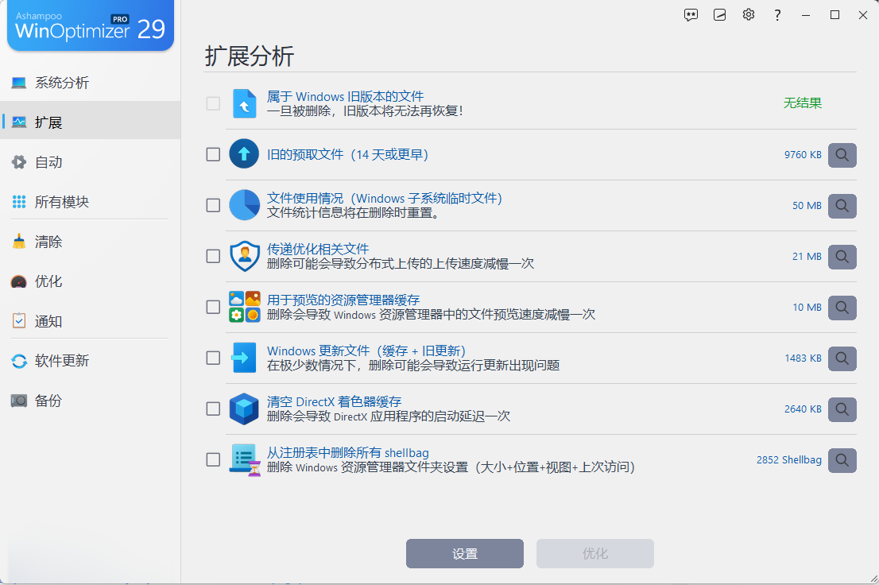This screenshot has width=879, height=585.
Task: Click the greyed 优化 button at bottom
Action: [594, 553]
